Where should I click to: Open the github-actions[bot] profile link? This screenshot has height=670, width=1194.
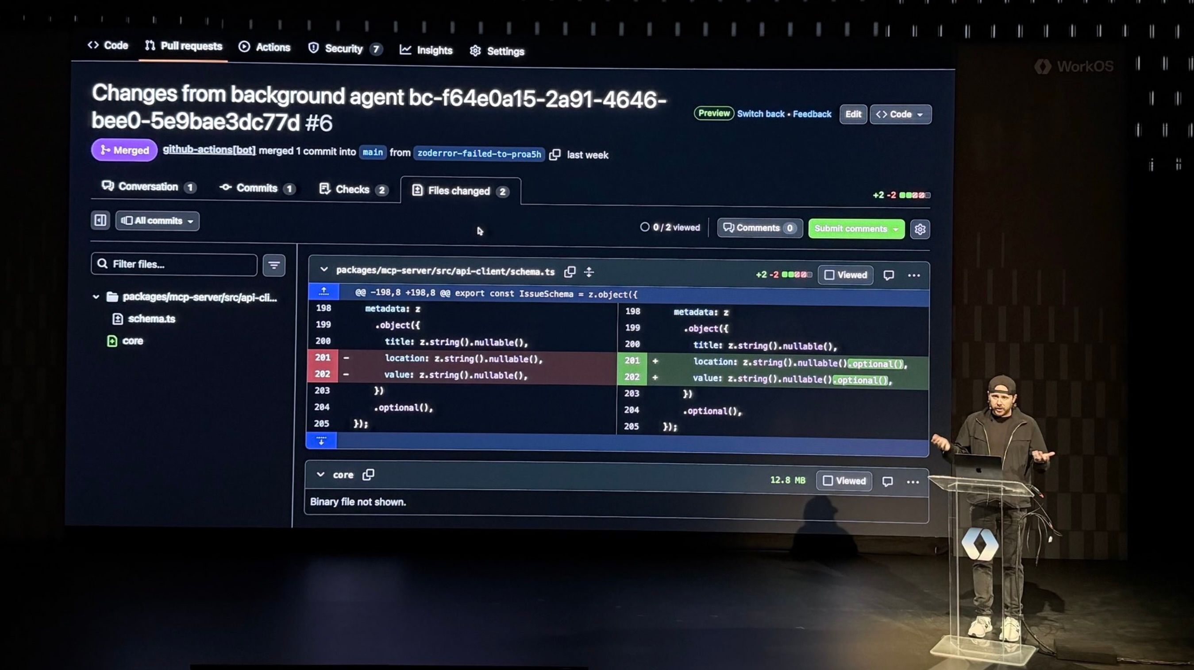[x=209, y=150]
